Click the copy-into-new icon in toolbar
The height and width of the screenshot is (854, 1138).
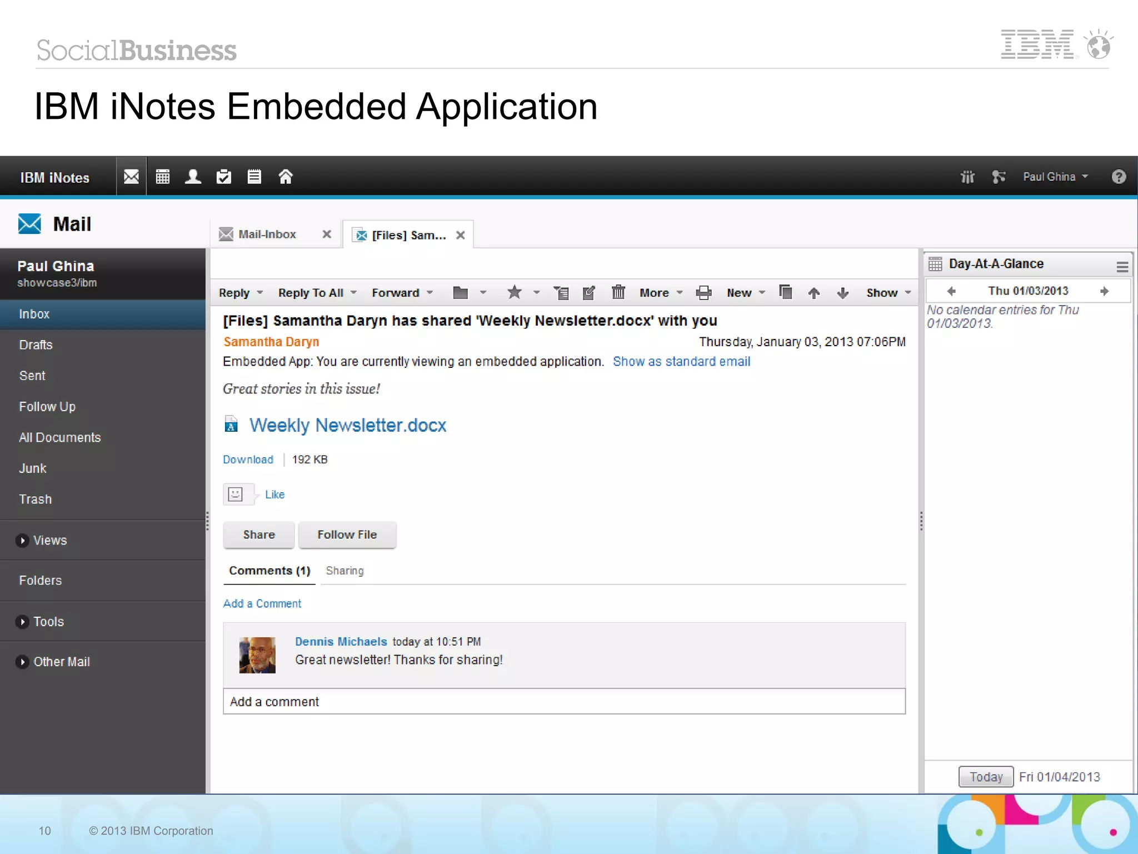tap(785, 292)
